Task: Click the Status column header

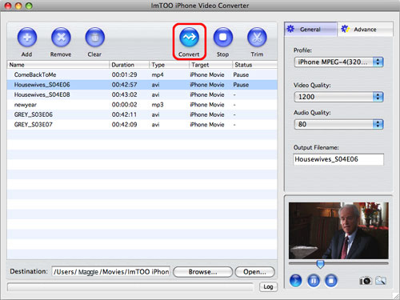Action: [254, 65]
